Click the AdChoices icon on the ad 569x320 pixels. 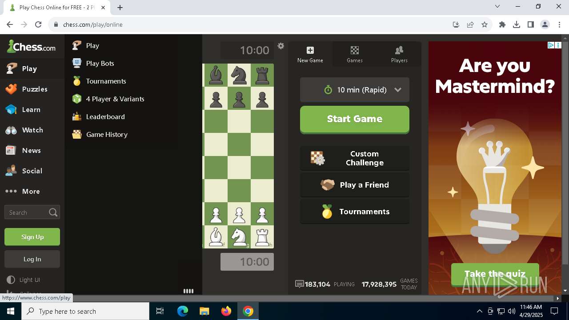(x=551, y=45)
